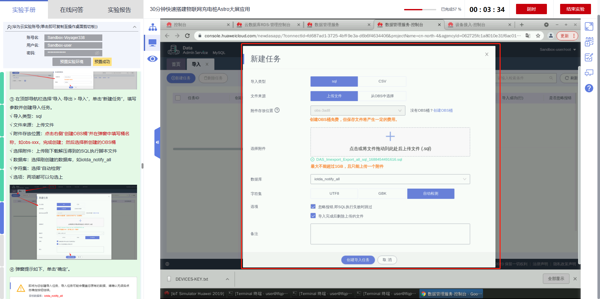This screenshot has height=299, width=600.
Task: Switch to the 云数据库RDS-管理控制台 tab
Action: coord(268,25)
